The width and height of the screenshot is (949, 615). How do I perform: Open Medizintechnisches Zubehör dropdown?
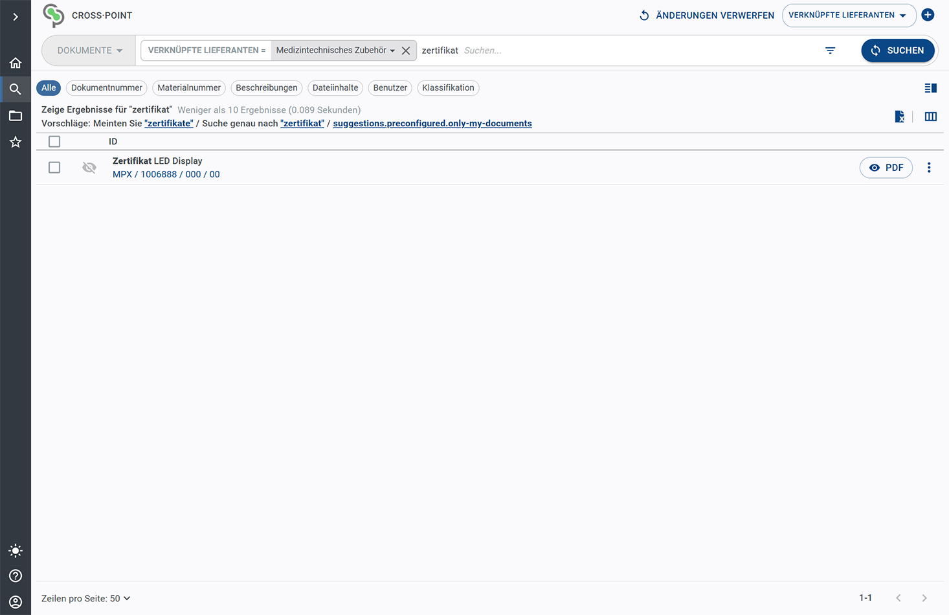(x=335, y=50)
